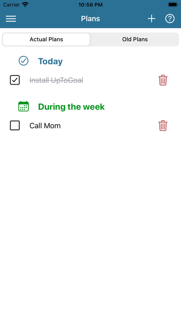The width and height of the screenshot is (181, 322).
Task: Add a new plan with plus icon
Action: [x=151, y=19]
